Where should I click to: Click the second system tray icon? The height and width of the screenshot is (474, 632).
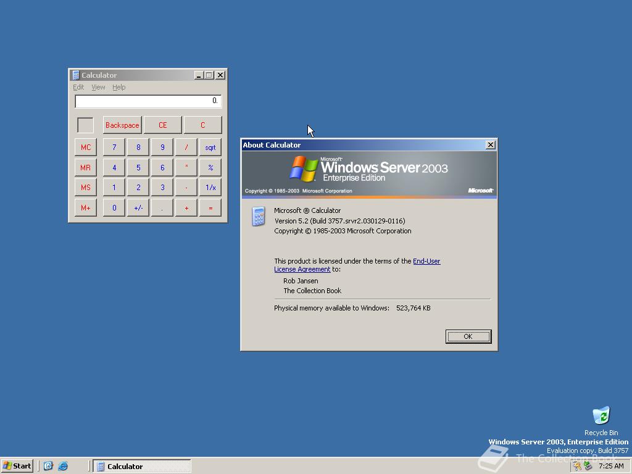pos(588,466)
